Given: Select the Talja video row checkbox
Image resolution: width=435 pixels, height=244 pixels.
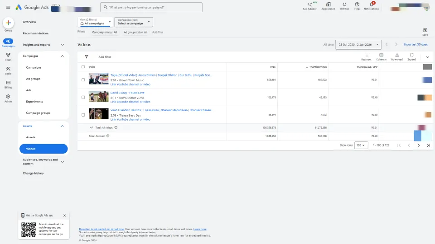Looking at the screenshot, I should pos(83,80).
